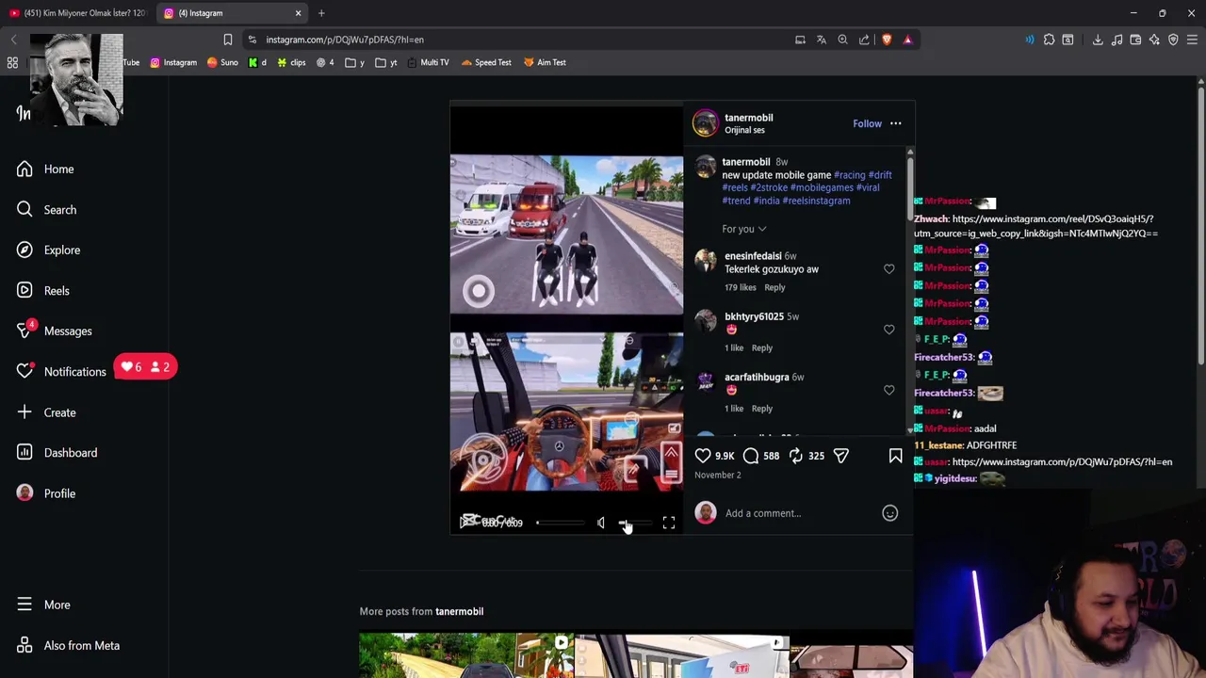The image size is (1206, 678).
Task: Open the Brave Shields lion icon
Action: [x=887, y=40]
